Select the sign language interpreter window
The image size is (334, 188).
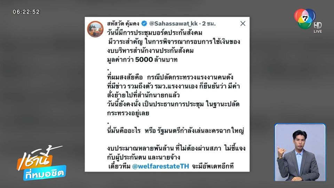[x=300, y=152]
